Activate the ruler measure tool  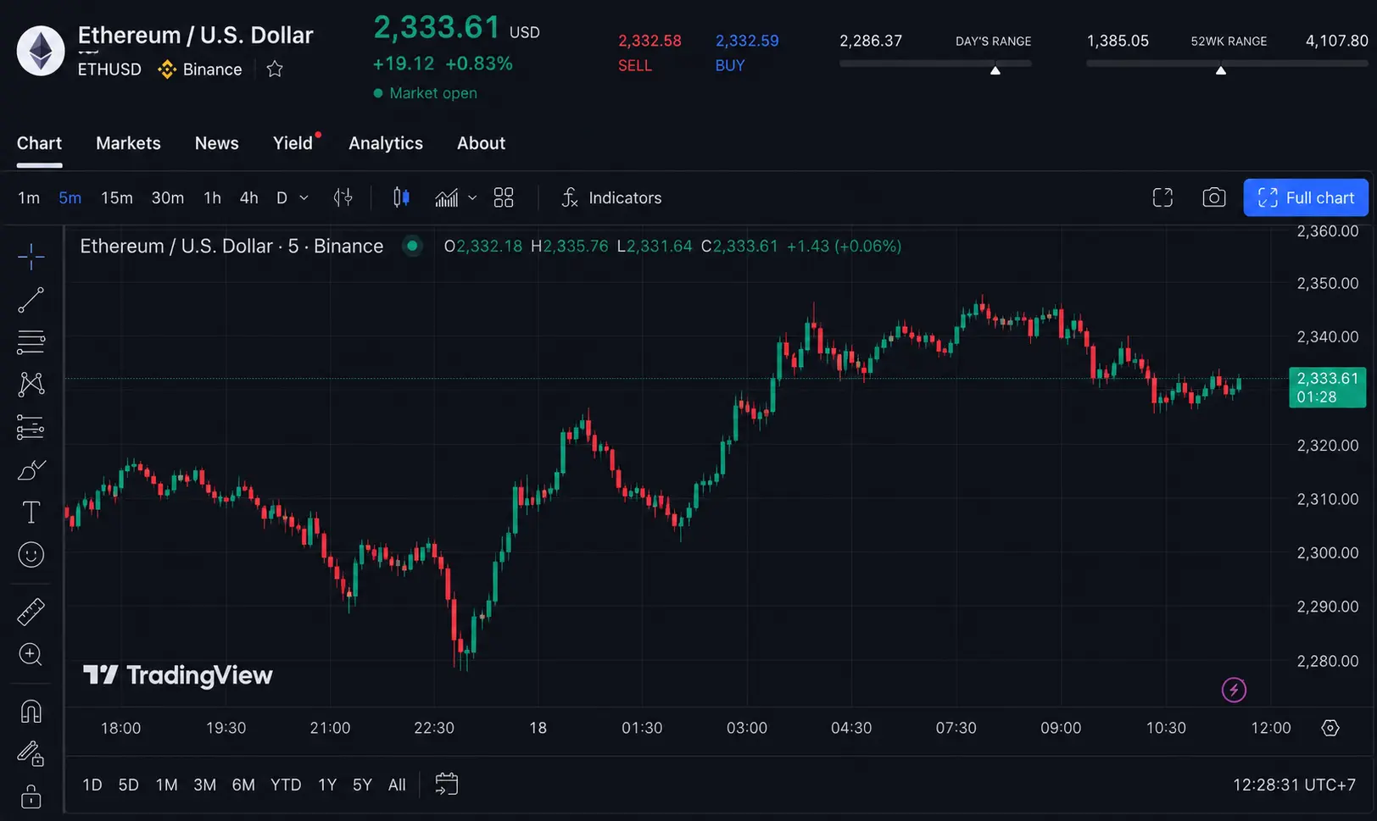click(x=31, y=612)
